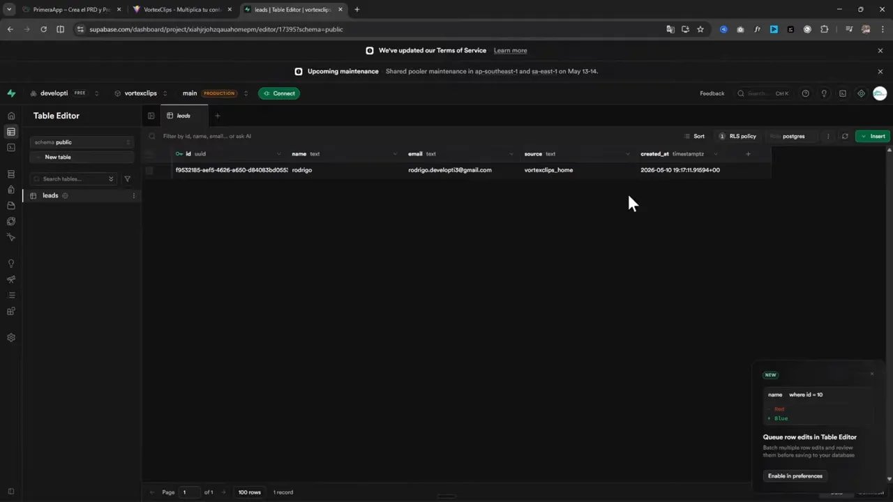
Task: Open the created_at column header dropdown
Action: click(x=715, y=154)
